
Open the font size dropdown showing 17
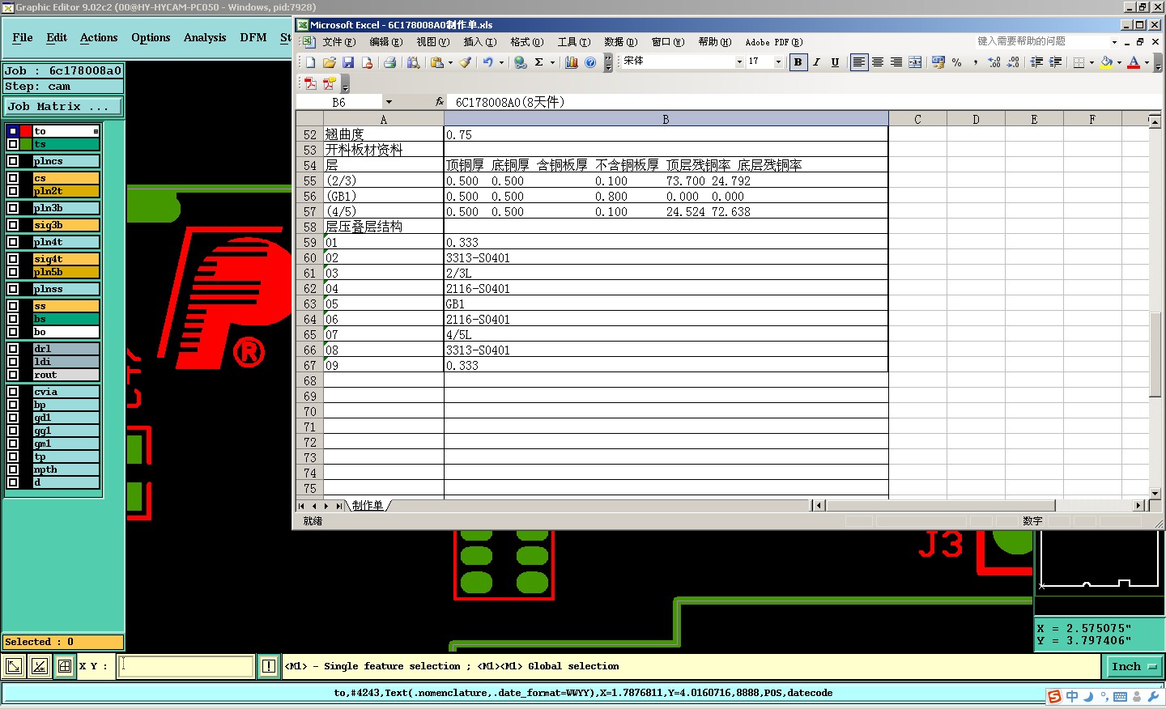tap(778, 62)
